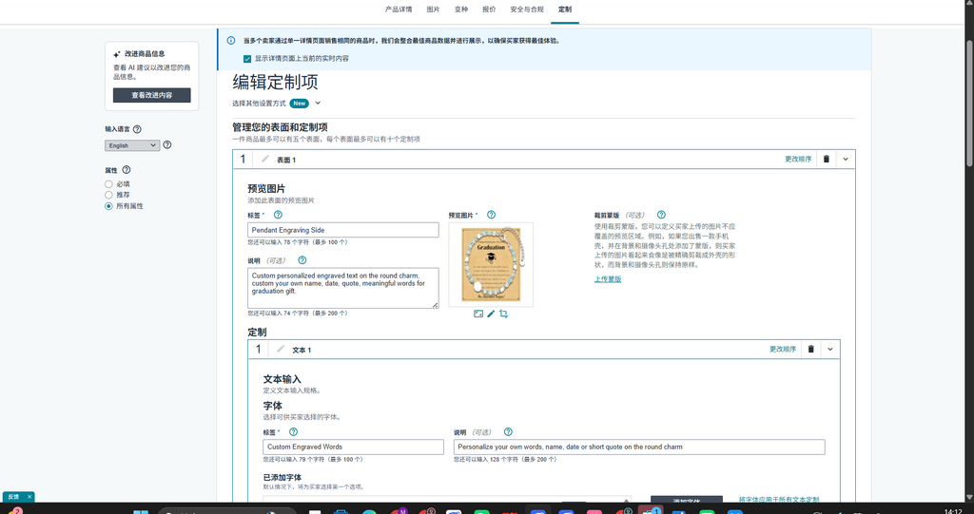Open the 反馈 feedback button
Screen dimensions: 974x514
pos(13,497)
